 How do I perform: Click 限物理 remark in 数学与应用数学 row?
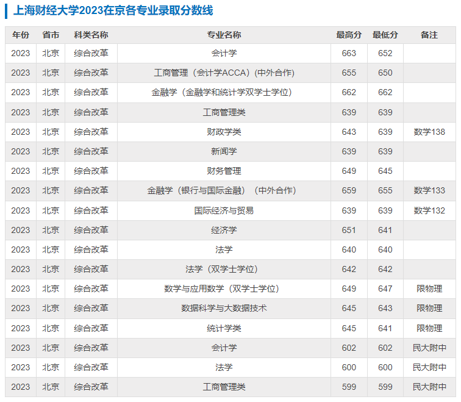pos(429,289)
